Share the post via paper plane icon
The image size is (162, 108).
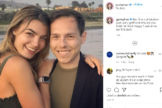[x=124, y=90]
